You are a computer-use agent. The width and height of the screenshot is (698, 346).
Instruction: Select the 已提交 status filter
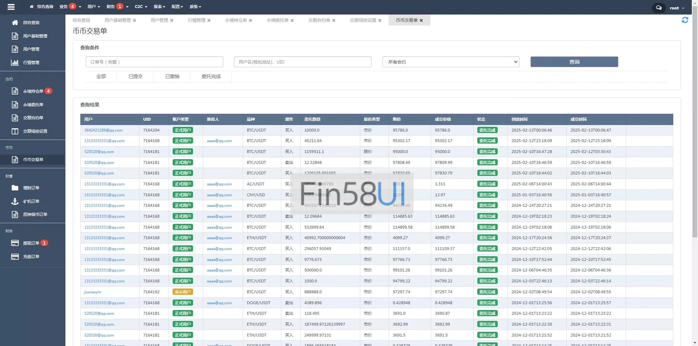(135, 77)
